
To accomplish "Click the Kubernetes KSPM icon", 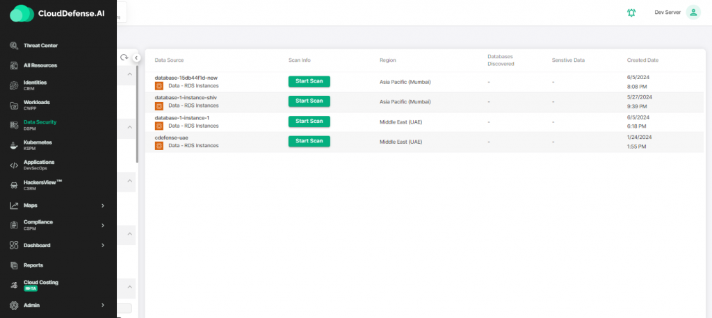I will (x=14, y=145).
